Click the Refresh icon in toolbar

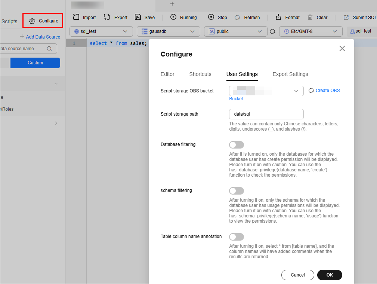tap(237, 18)
